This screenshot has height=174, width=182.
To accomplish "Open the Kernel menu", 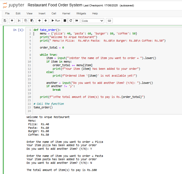I will pos(66,14).
